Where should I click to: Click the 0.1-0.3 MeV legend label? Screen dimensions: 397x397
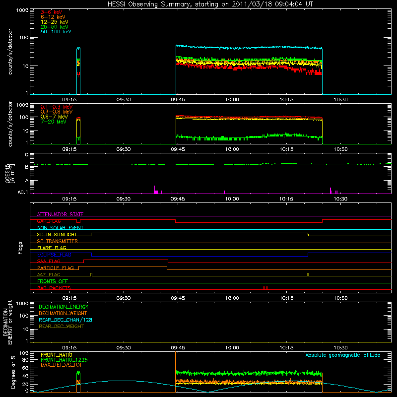click(57, 107)
